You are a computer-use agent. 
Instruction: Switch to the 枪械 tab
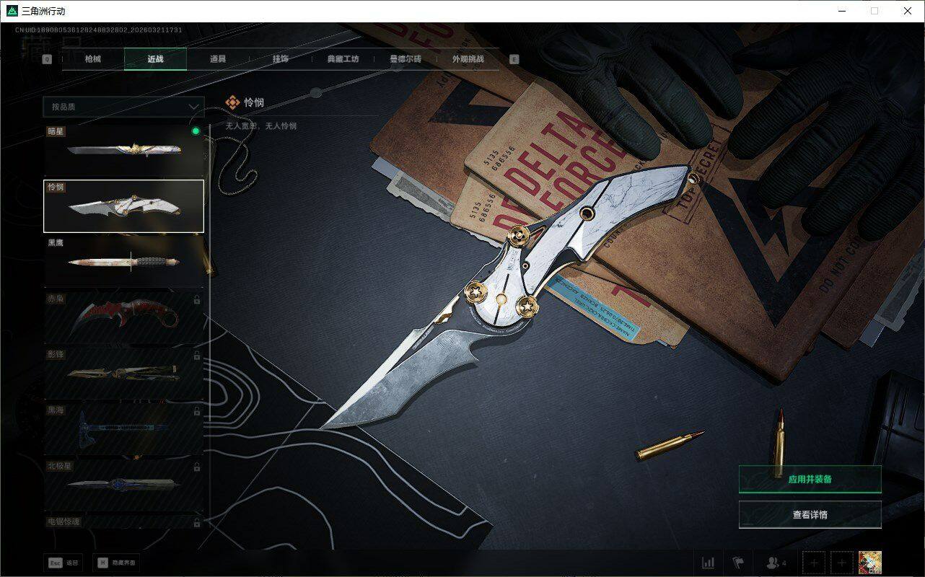pyautogui.click(x=93, y=59)
